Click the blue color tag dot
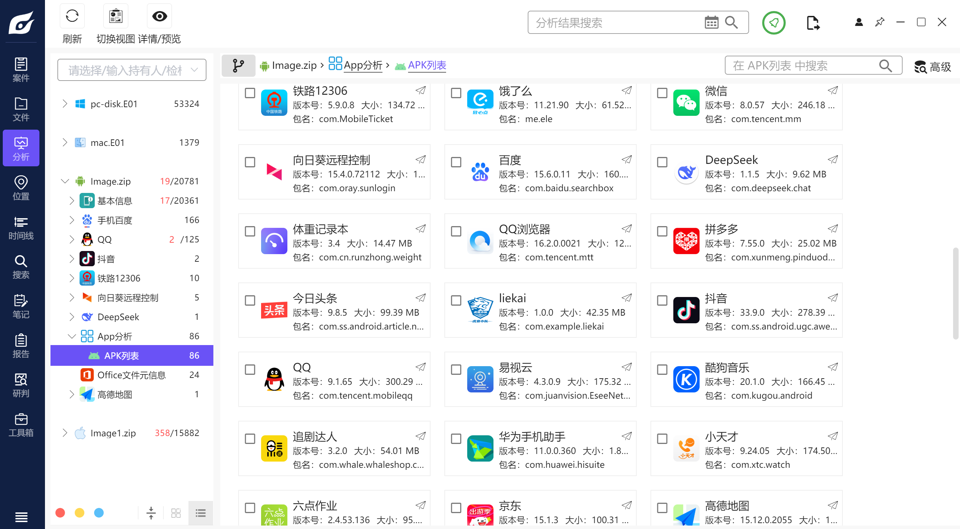 pos(99,513)
